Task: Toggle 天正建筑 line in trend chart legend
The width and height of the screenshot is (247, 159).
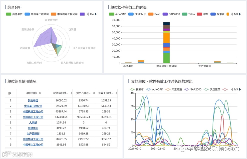Action: [212, 89]
